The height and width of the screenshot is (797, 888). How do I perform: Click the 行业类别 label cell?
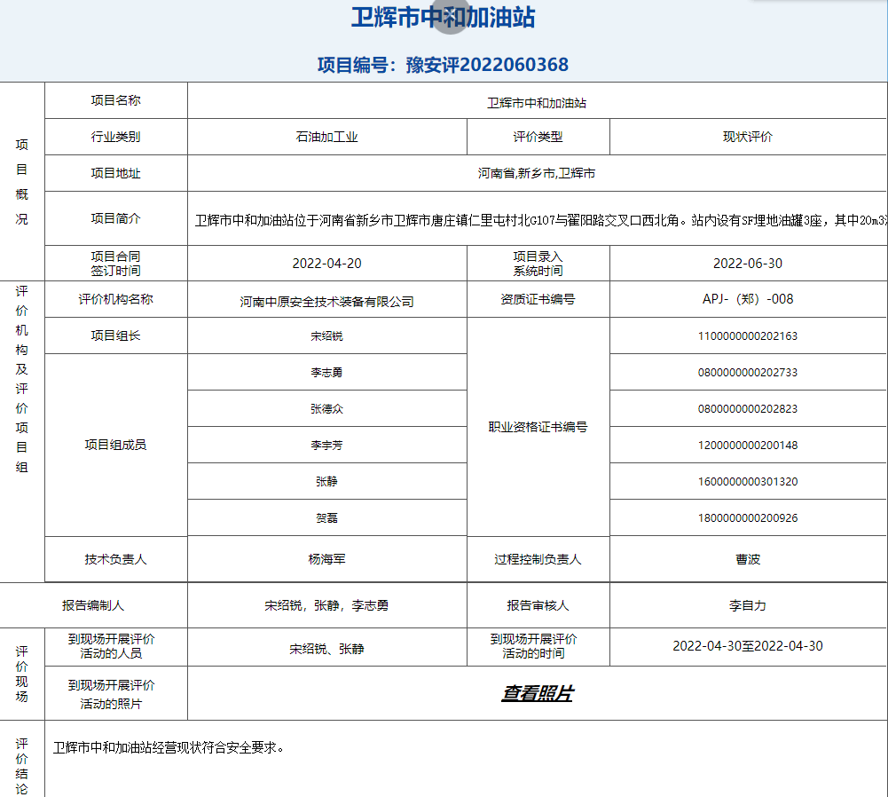(x=115, y=137)
